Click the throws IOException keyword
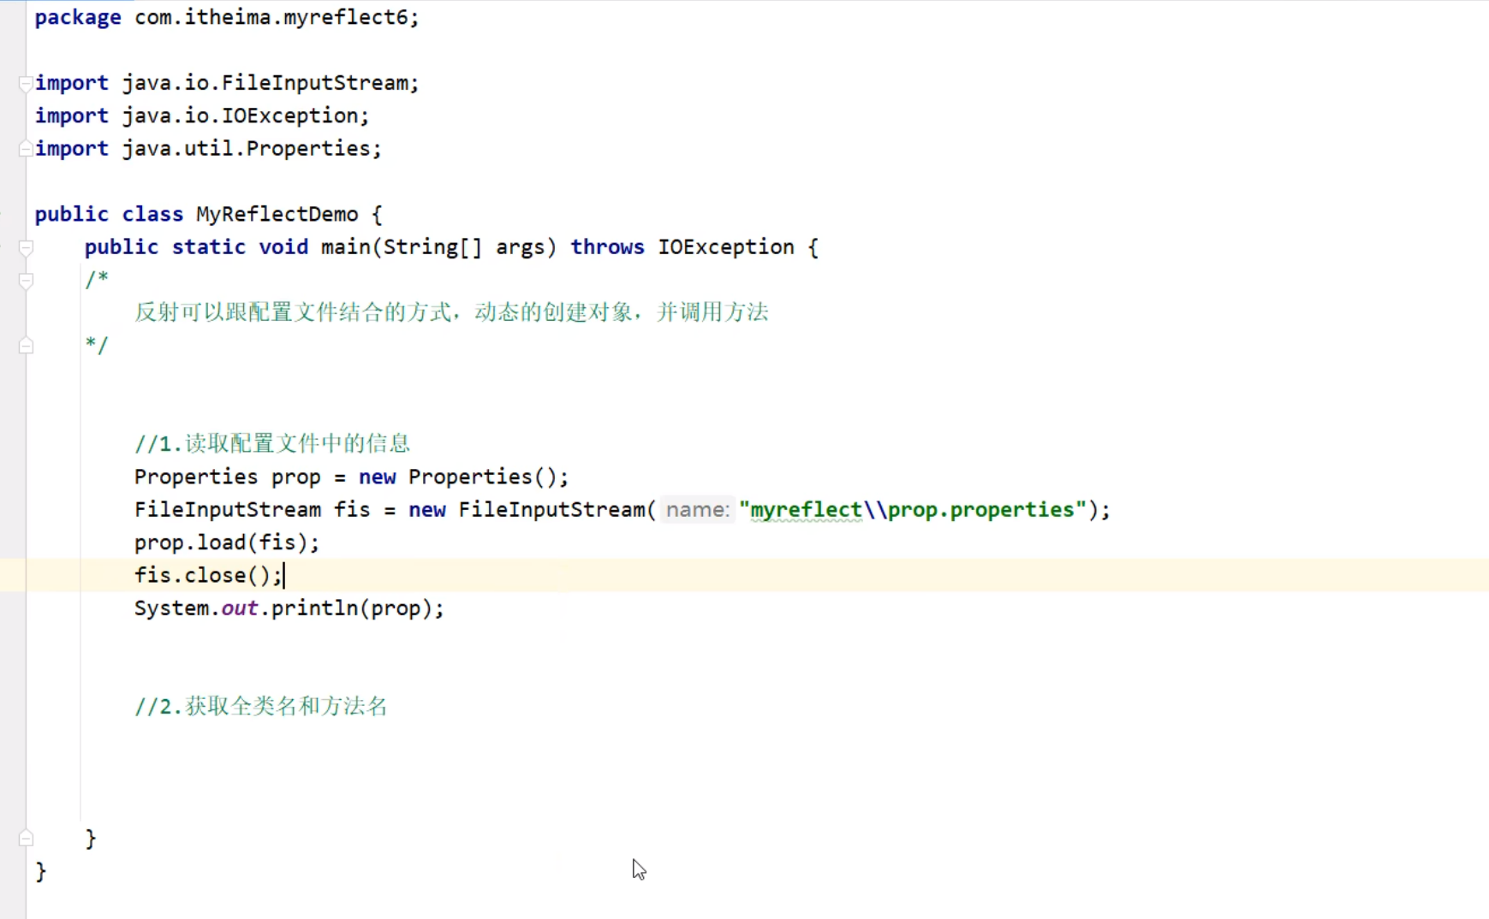This screenshot has width=1489, height=919. click(608, 246)
